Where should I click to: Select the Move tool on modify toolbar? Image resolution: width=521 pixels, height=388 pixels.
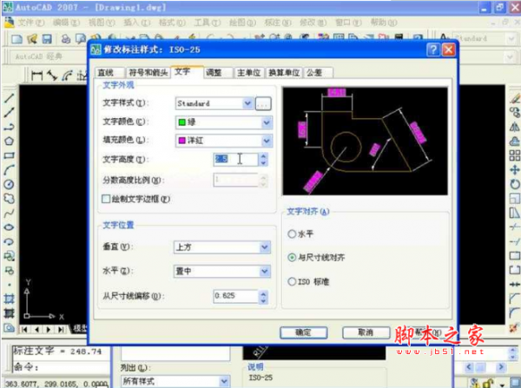click(x=514, y=170)
